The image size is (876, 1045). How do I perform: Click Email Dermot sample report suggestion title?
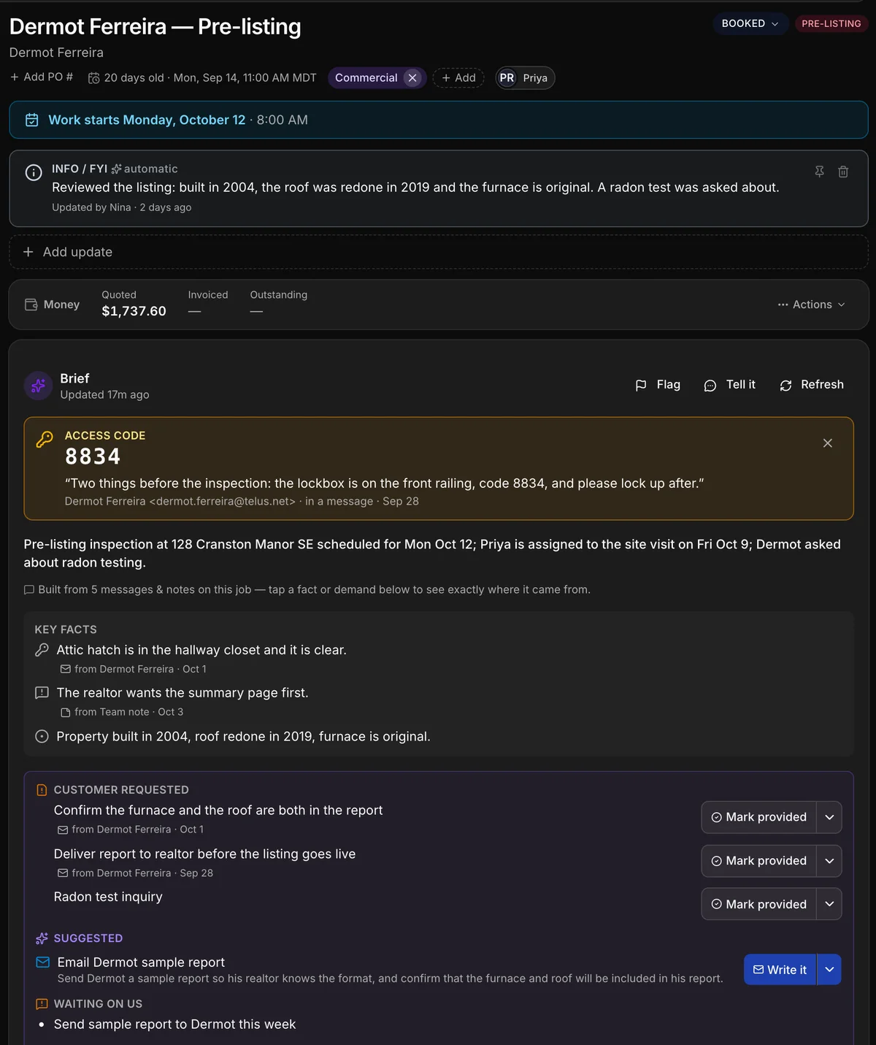pos(141,962)
